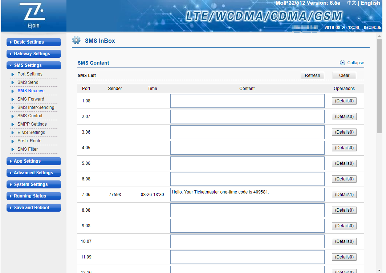
Task: Click arrow icon beside Prefix Route
Action: tap(13, 141)
